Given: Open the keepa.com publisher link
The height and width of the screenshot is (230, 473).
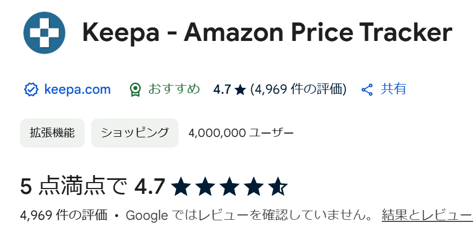Looking at the screenshot, I should [77, 89].
